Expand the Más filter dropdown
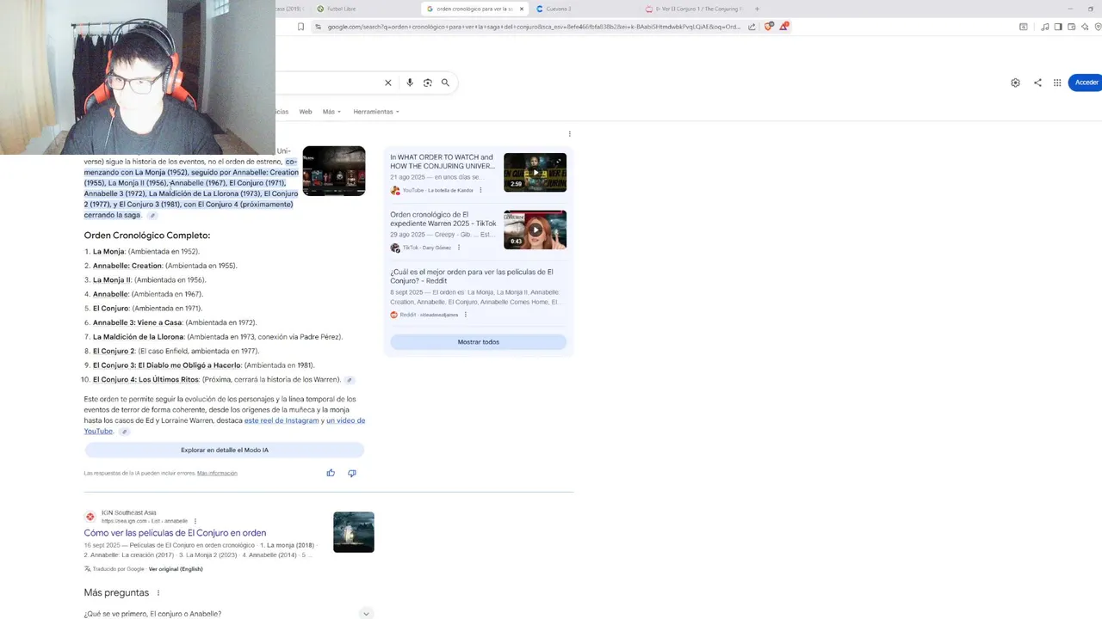Viewport: 1102px width, 619px height. [x=331, y=112]
